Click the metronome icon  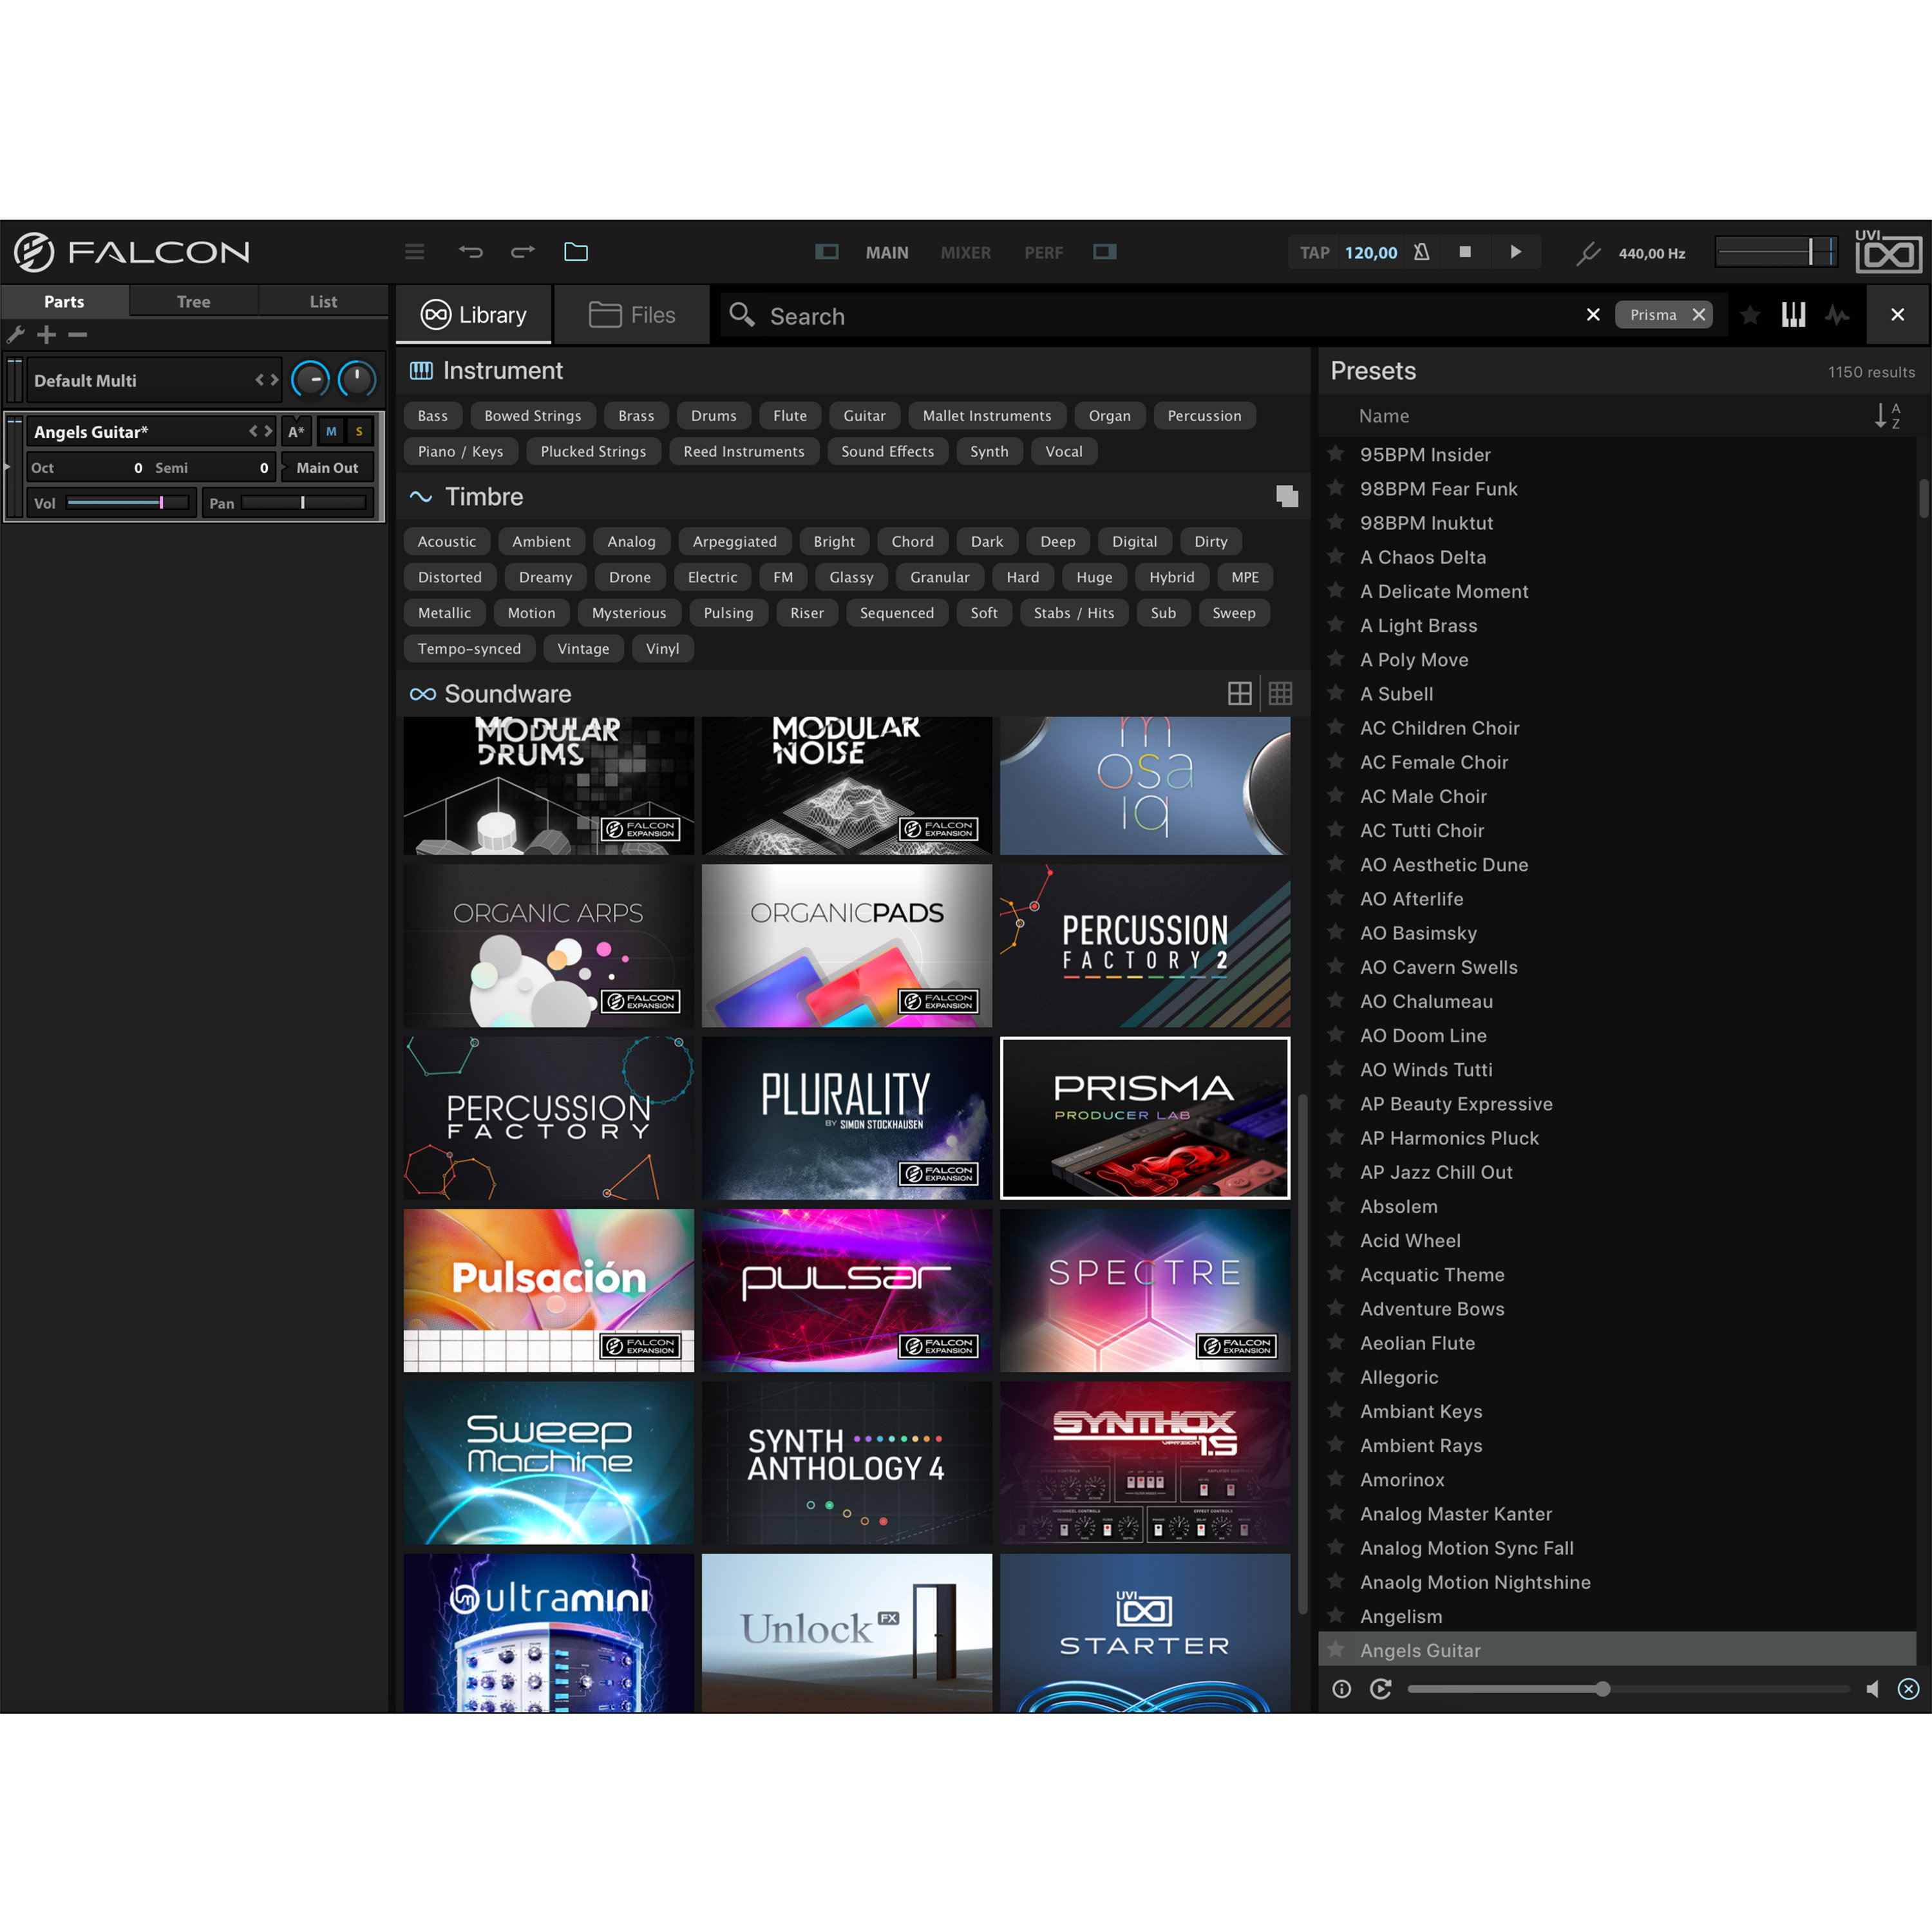coord(1421,252)
